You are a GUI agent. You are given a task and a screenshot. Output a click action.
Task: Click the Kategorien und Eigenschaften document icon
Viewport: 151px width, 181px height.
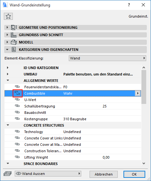click(x=14, y=50)
